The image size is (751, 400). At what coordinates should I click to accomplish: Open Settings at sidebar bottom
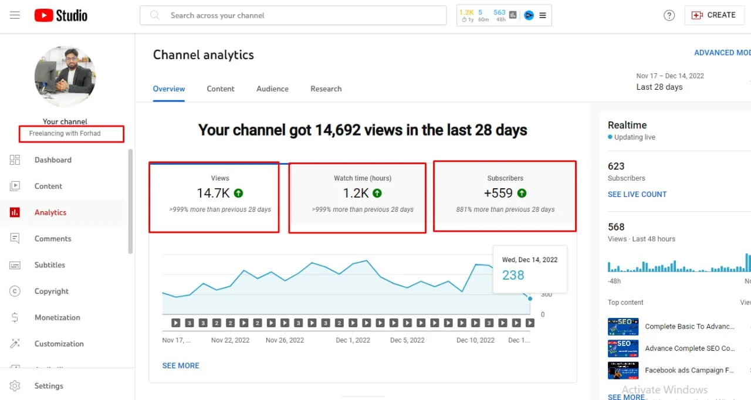pos(49,386)
